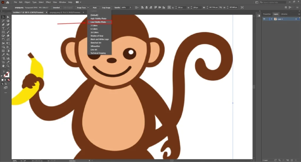Click the Image Trace button
This screenshot has height=162, width=301.
pos(81,7)
